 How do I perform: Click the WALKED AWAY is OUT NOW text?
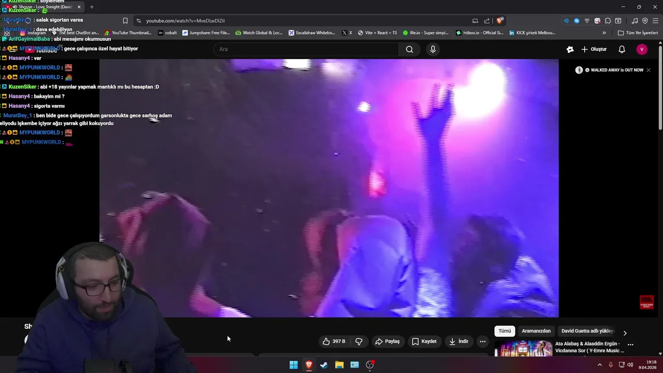(617, 70)
